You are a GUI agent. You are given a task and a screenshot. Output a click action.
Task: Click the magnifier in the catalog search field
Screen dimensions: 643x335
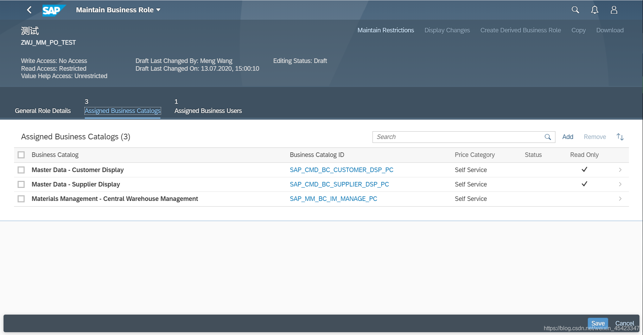click(548, 137)
